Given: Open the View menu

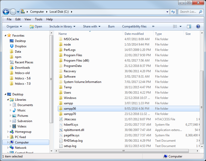Looking at the screenshot, I should click(28, 19).
